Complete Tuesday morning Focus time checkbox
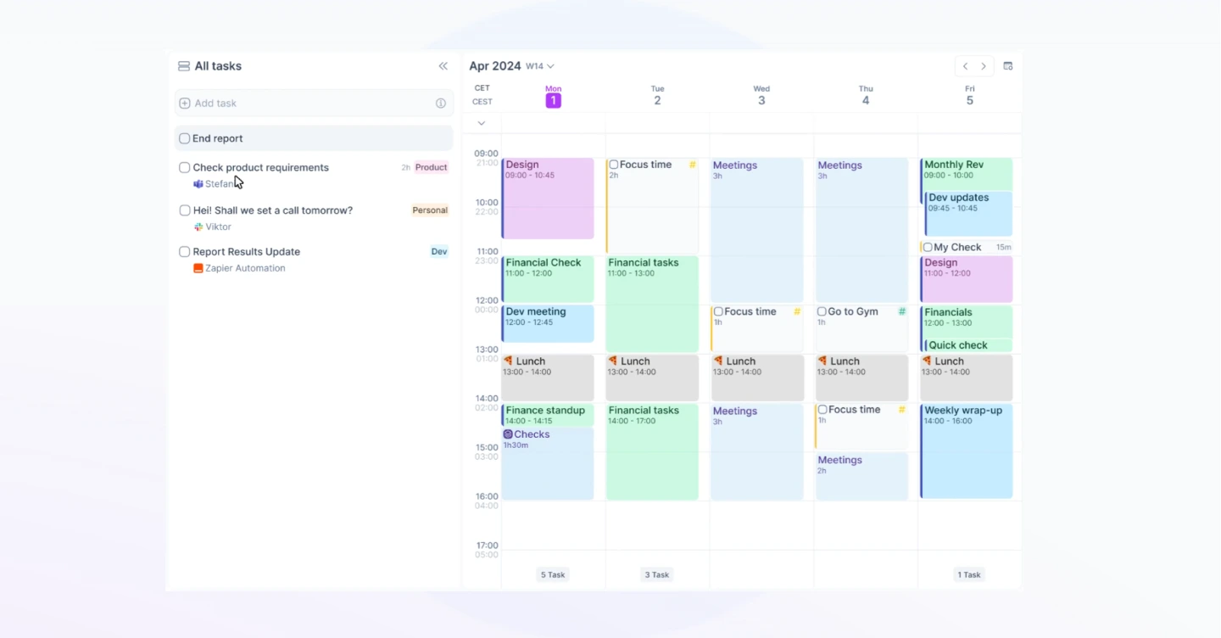The width and height of the screenshot is (1221, 638). click(x=614, y=165)
